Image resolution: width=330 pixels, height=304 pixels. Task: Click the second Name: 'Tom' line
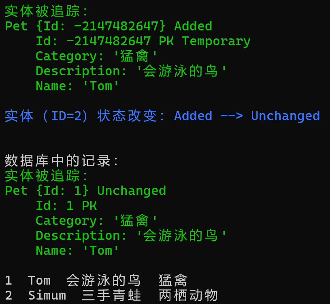click(x=78, y=251)
